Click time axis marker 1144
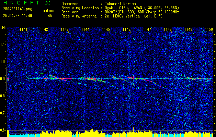Screen dimensions: 216x137 85,29
